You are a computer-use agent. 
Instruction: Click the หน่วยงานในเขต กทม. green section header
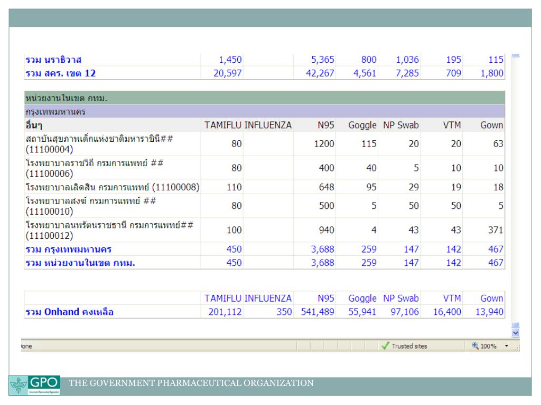[264, 98]
